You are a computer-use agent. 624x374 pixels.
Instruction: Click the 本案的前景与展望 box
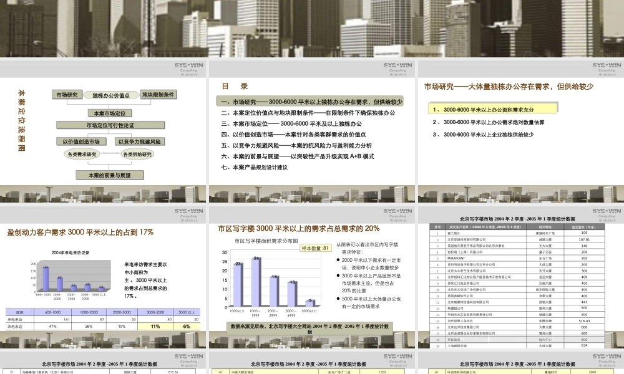point(109,175)
